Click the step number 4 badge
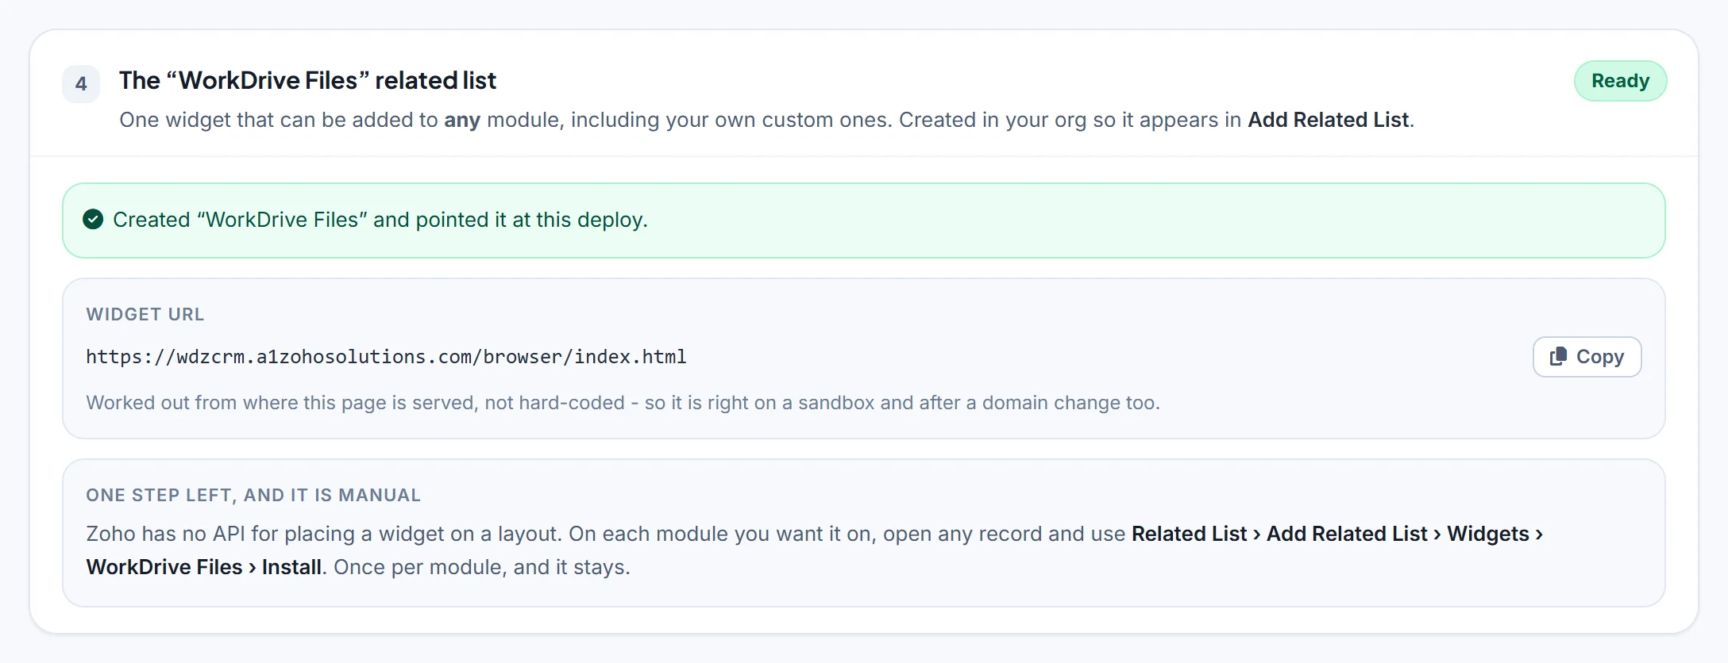Viewport: 1728px width, 663px height. [x=81, y=84]
